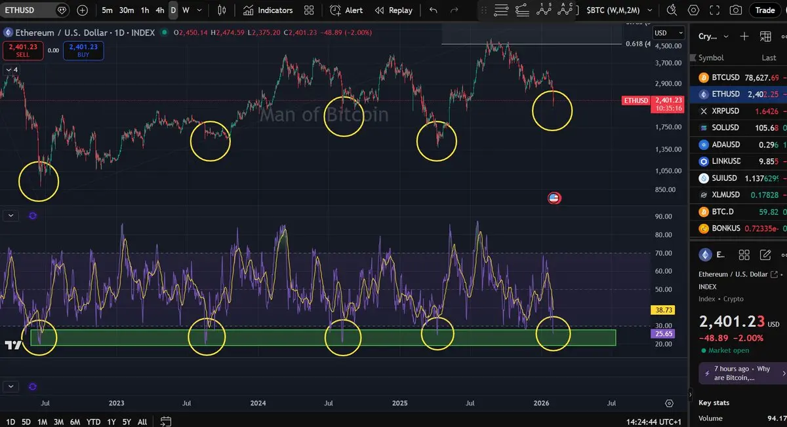The width and height of the screenshot is (787, 427).
Task: Click the red SELL 2,401.23 button
Action: [23, 50]
